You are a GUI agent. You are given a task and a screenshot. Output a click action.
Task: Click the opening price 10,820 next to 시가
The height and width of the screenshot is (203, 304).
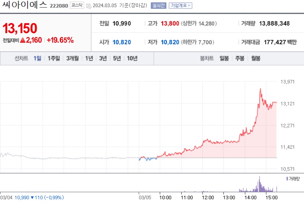coord(122,42)
